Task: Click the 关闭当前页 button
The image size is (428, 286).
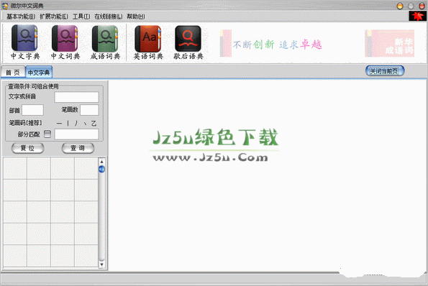Action: coord(385,71)
